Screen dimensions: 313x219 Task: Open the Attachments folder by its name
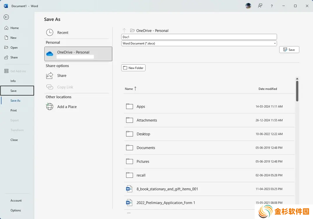pyautogui.click(x=147, y=120)
